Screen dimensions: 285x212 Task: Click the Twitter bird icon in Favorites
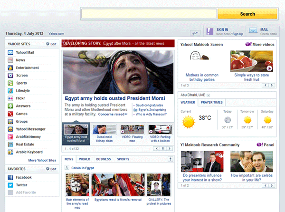coord(10,185)
